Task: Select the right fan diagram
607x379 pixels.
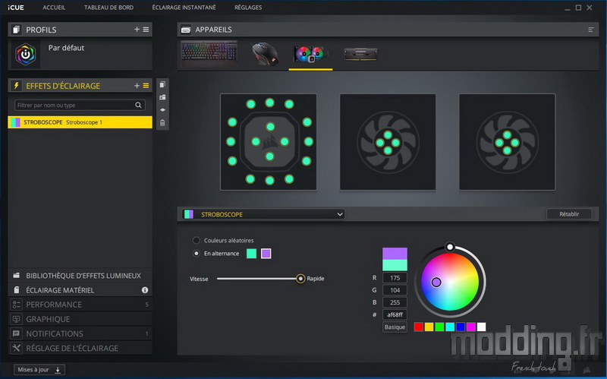Action: click(507, 142)
